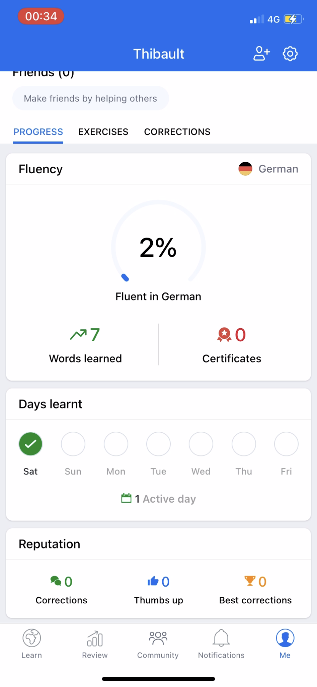Tap the Saturday checked circle
Image resolution: width=317 pixels, height=687 pixels.
[30, 444]
